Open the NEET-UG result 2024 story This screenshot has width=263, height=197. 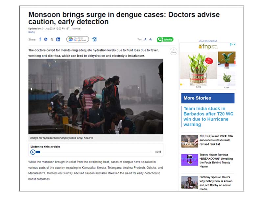click(216, 140)
